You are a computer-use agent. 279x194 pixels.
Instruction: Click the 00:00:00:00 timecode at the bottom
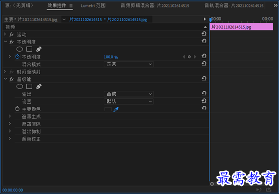(13, 190)
